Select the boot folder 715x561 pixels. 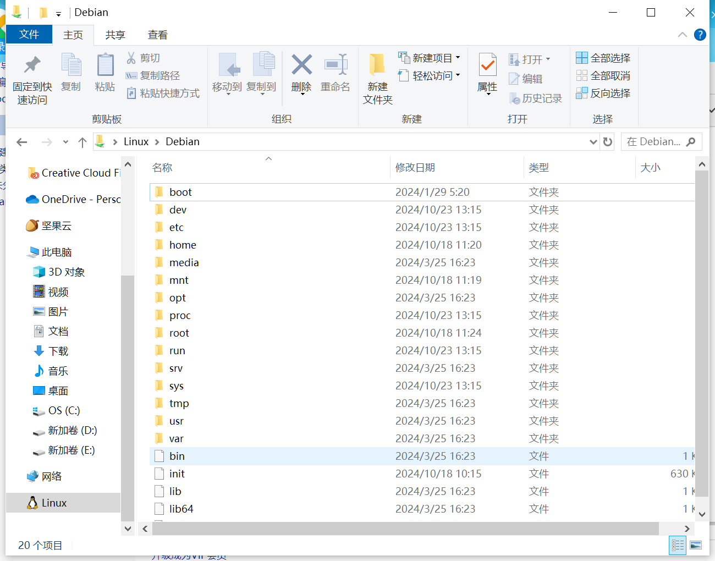click(422, 192)
